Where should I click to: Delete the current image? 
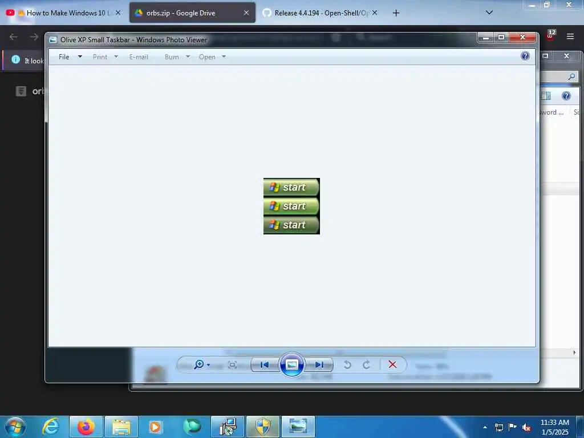tap(392, 364)
